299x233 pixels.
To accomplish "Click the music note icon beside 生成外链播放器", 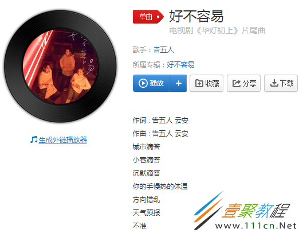I will 34,139.
